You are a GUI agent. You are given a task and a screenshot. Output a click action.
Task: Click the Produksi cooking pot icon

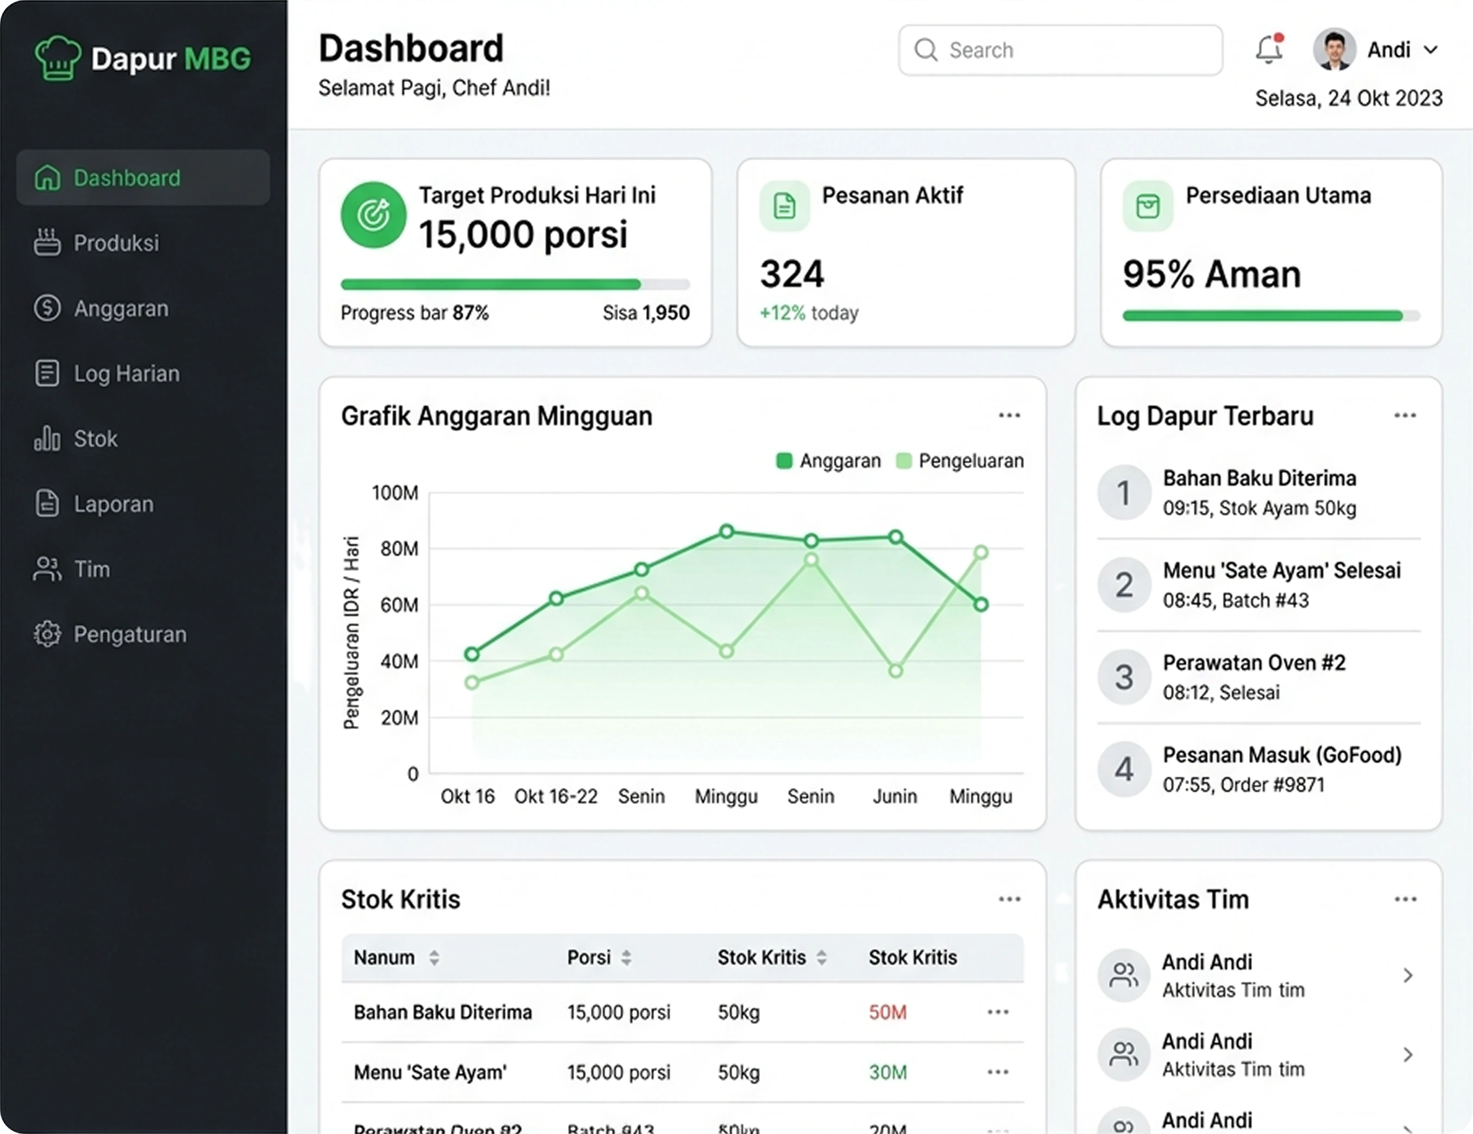click(47, 242)
